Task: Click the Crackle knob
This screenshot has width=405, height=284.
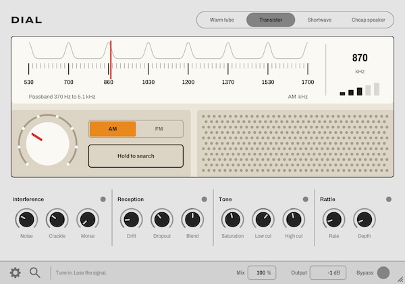Action: coord(57,219)
